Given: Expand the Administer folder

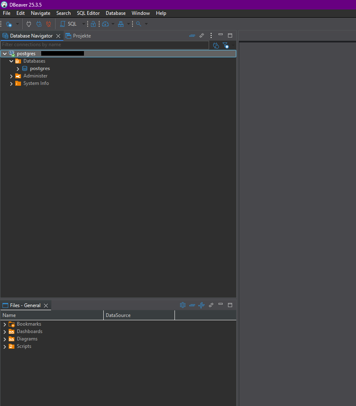Looking at the screenshot, I should (11, 76).
